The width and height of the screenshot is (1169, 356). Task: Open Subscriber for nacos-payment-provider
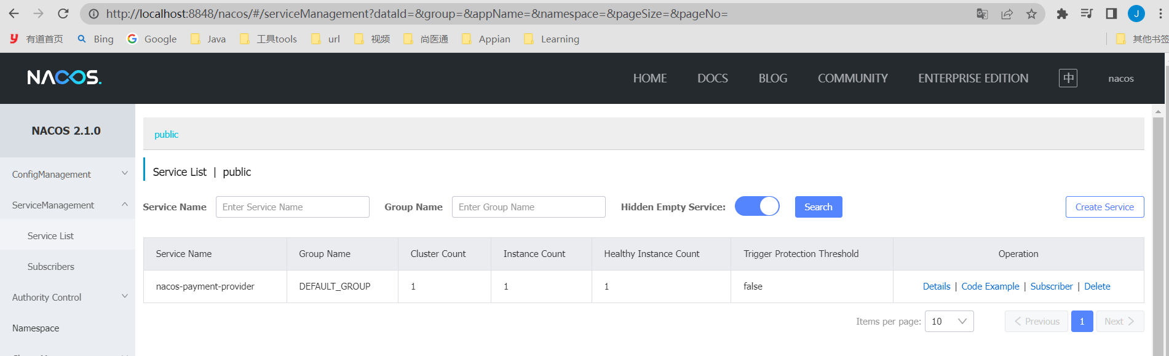pos(1052,287)
